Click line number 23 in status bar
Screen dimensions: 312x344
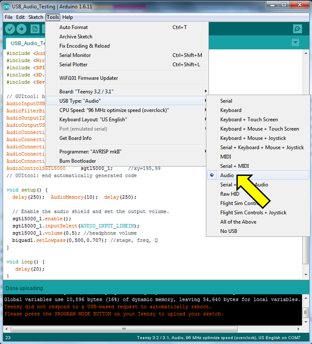tap(8, 338)
